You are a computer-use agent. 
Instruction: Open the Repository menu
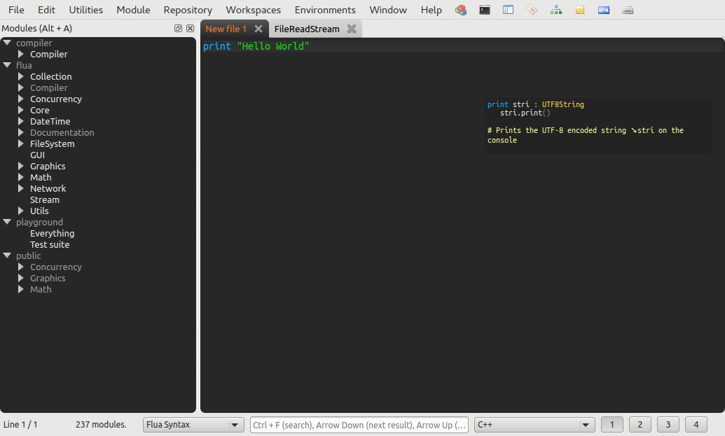188,10
